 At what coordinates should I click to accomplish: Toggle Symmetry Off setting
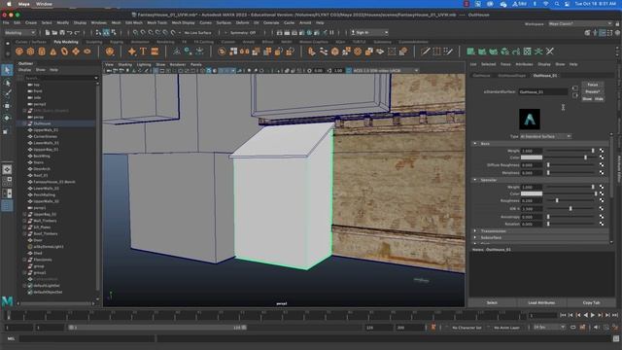(243, 32)
